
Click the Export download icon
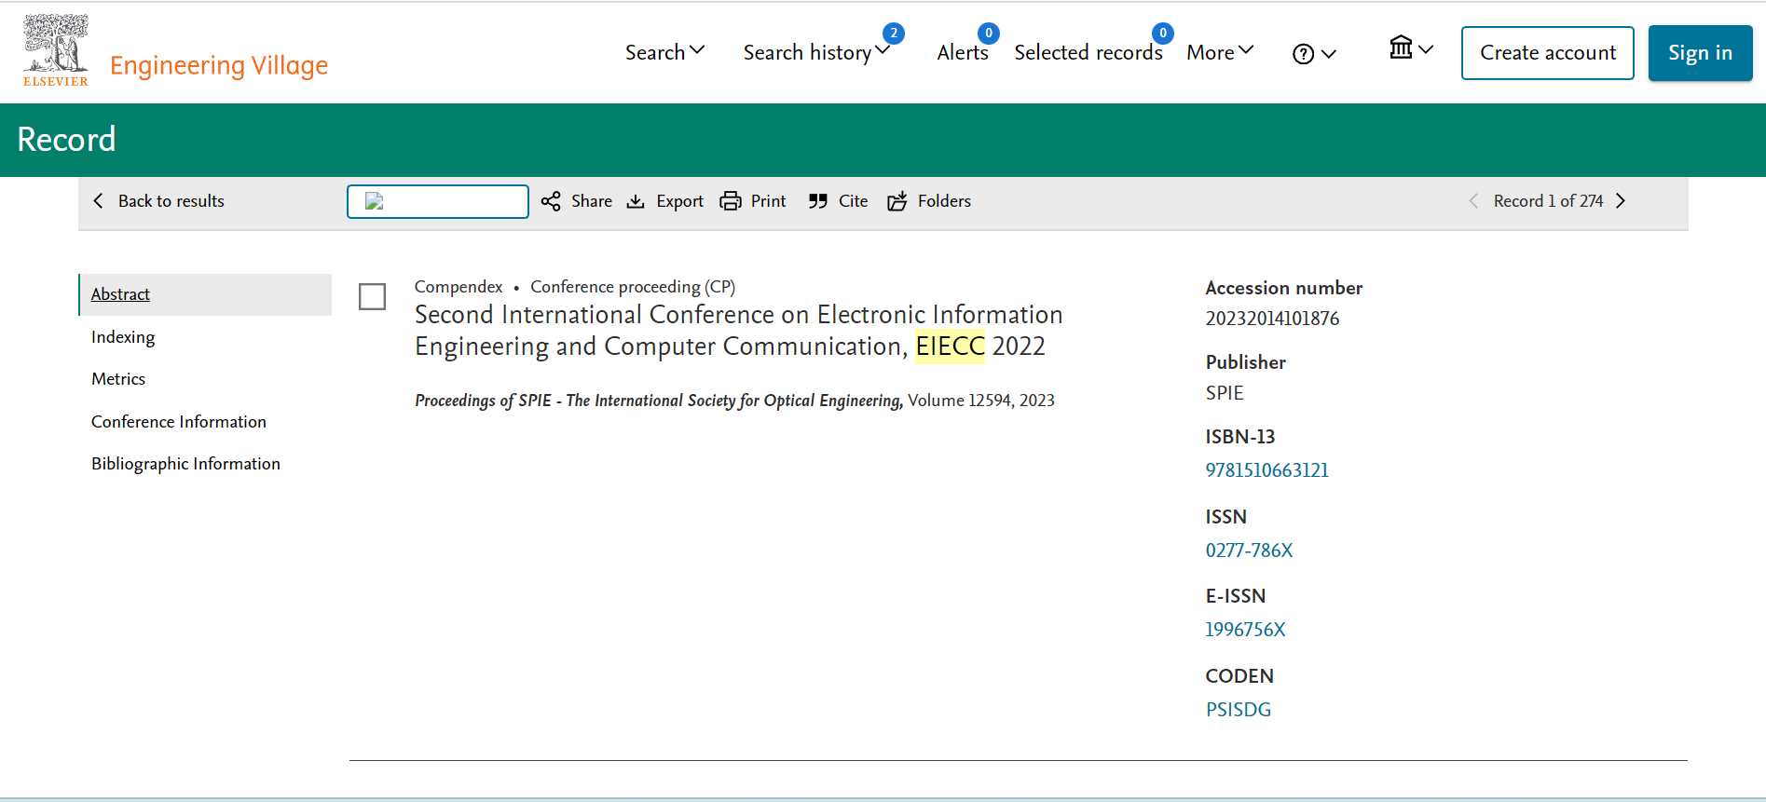click(636, 201)
